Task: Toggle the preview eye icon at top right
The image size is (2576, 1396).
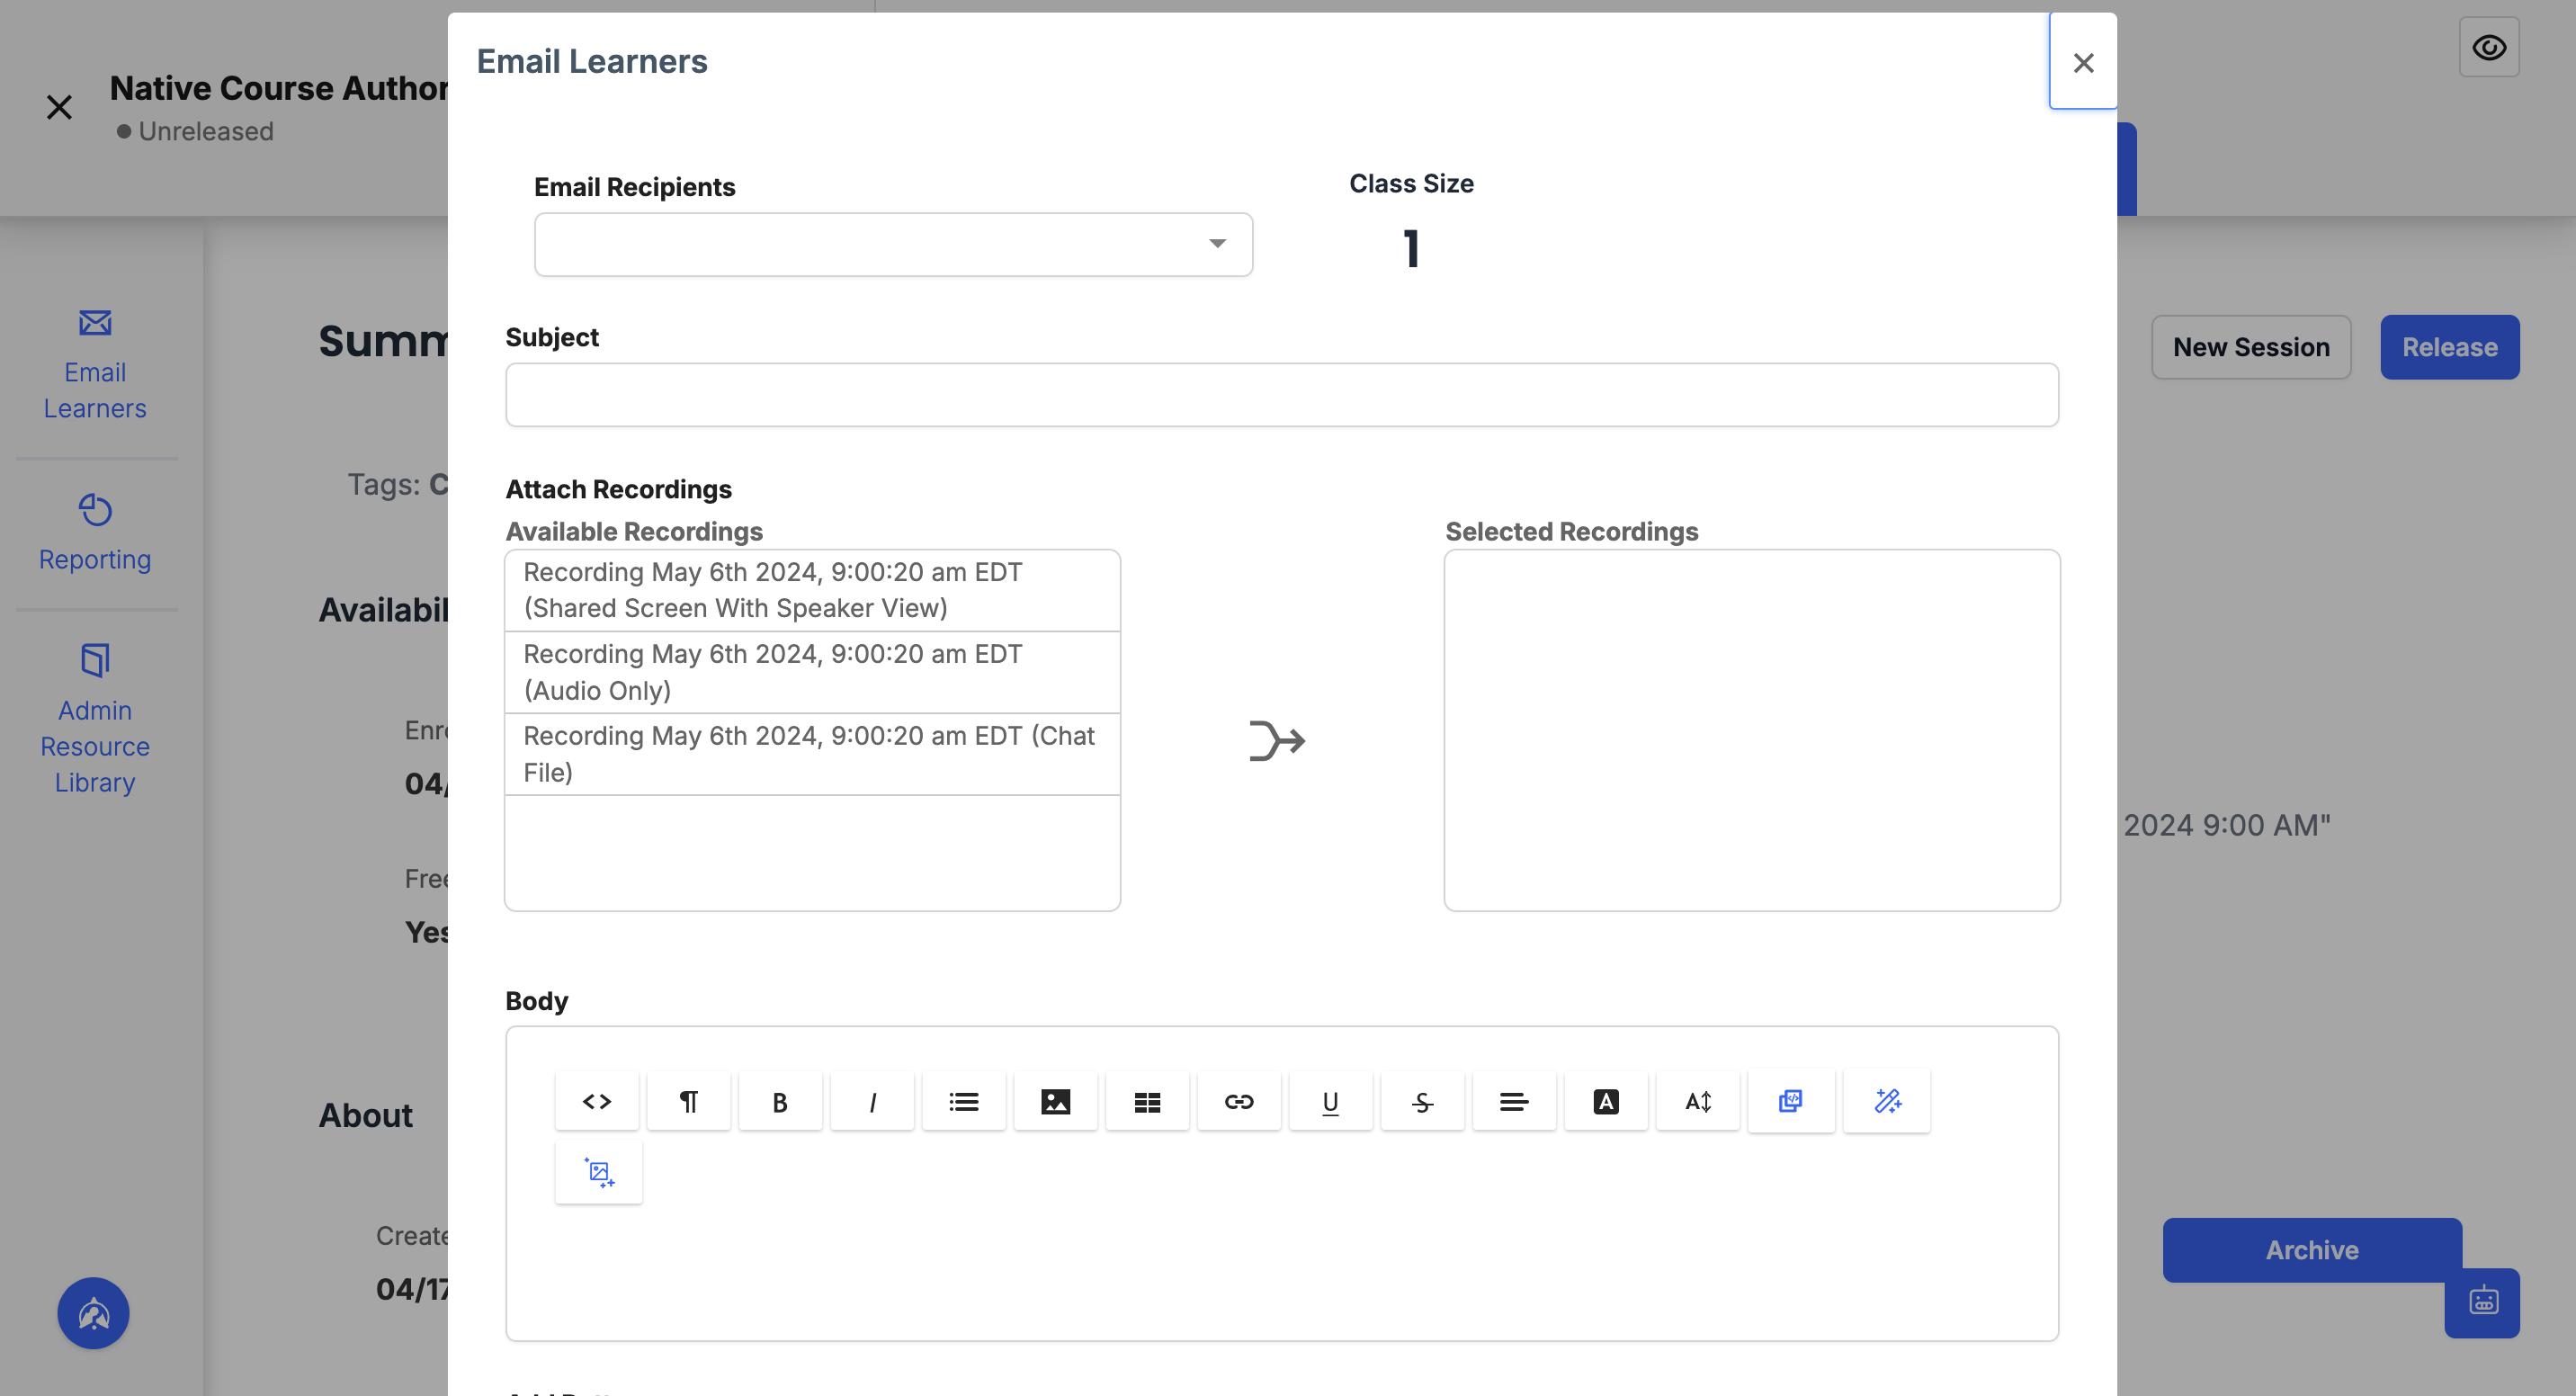Action: [2489, 47]
